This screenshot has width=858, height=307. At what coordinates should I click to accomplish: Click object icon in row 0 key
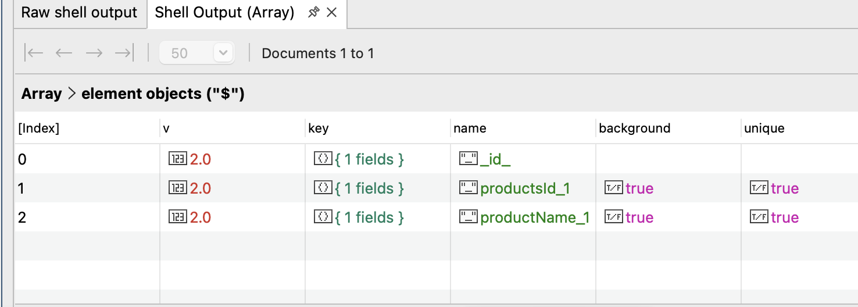321,159
